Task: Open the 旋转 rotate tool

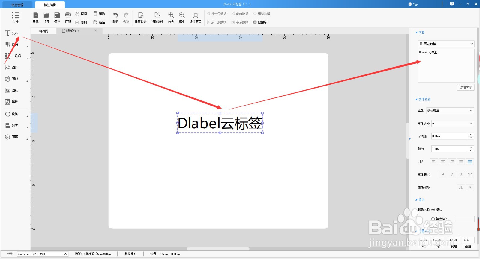Action: (x=12, y=114)
